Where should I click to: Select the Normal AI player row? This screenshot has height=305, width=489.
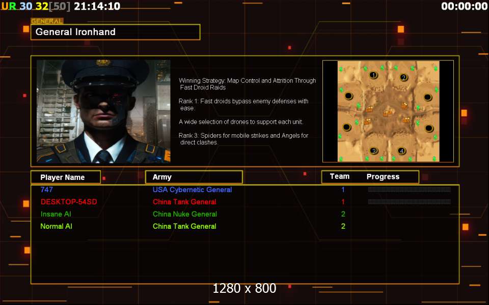pyautogui.click(x=245, y=226)
